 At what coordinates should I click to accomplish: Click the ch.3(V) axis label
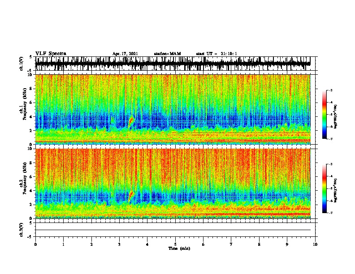point(22,230)
